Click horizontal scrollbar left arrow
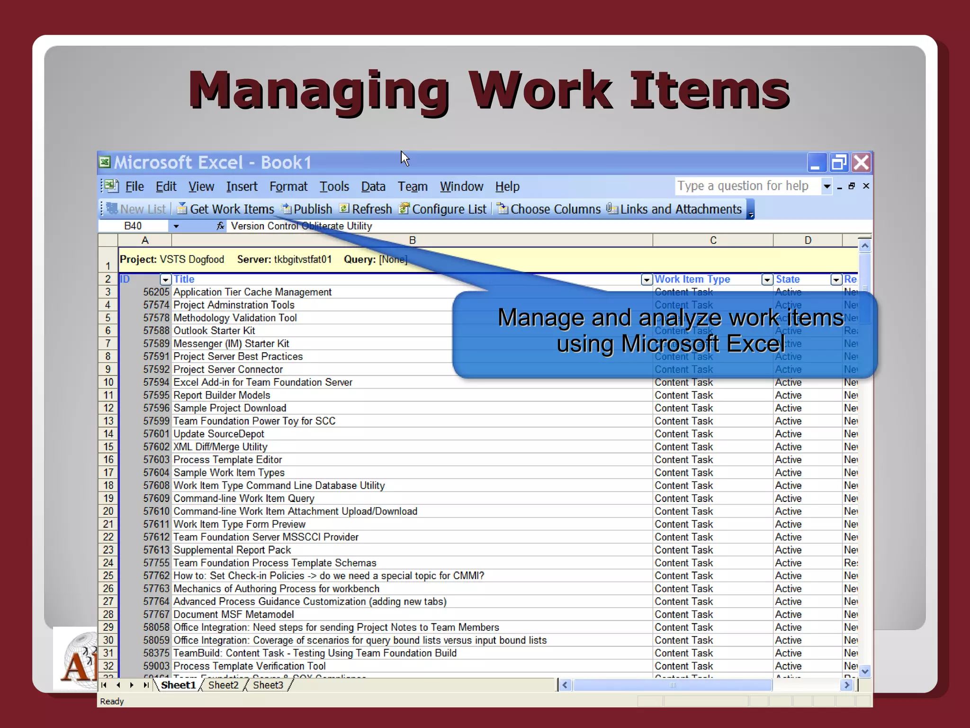 coord(565,685)
